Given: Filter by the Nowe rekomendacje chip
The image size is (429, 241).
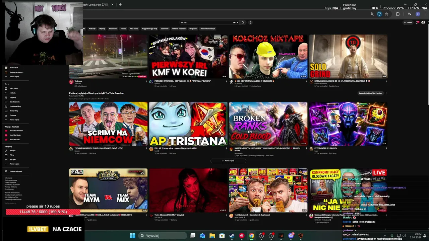Looking at the screenshot, I should (208, 29).
